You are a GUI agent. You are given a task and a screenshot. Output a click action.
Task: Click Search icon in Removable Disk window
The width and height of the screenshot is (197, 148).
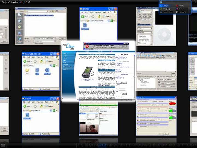46,61
